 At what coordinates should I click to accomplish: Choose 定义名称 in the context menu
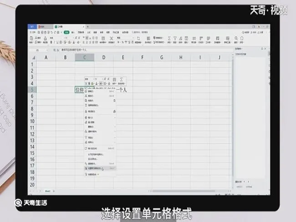tap(100, 159)
